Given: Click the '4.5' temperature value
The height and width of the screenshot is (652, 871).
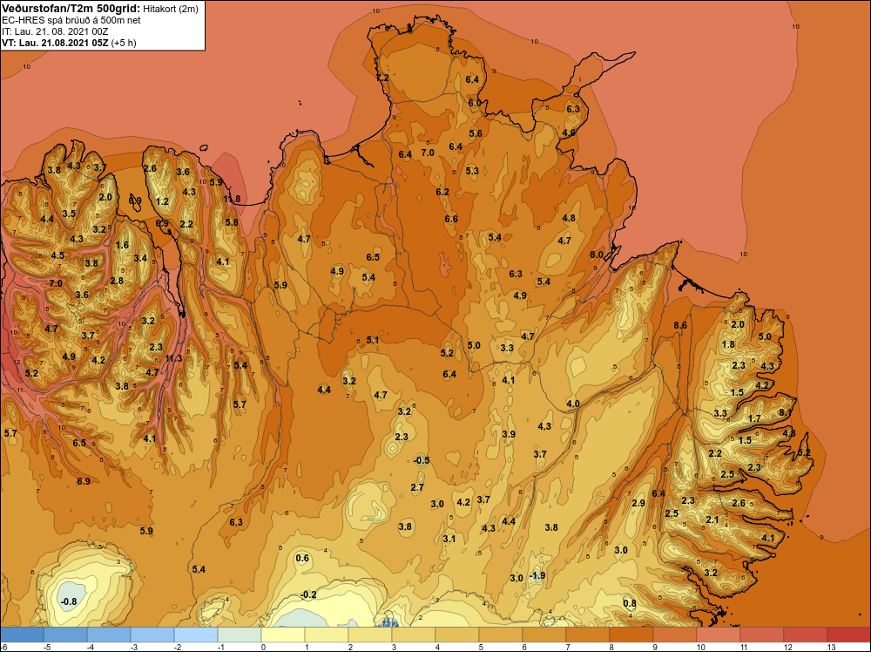Looking at the screenshot, I should pyautogui.click(x=57, y=255).
